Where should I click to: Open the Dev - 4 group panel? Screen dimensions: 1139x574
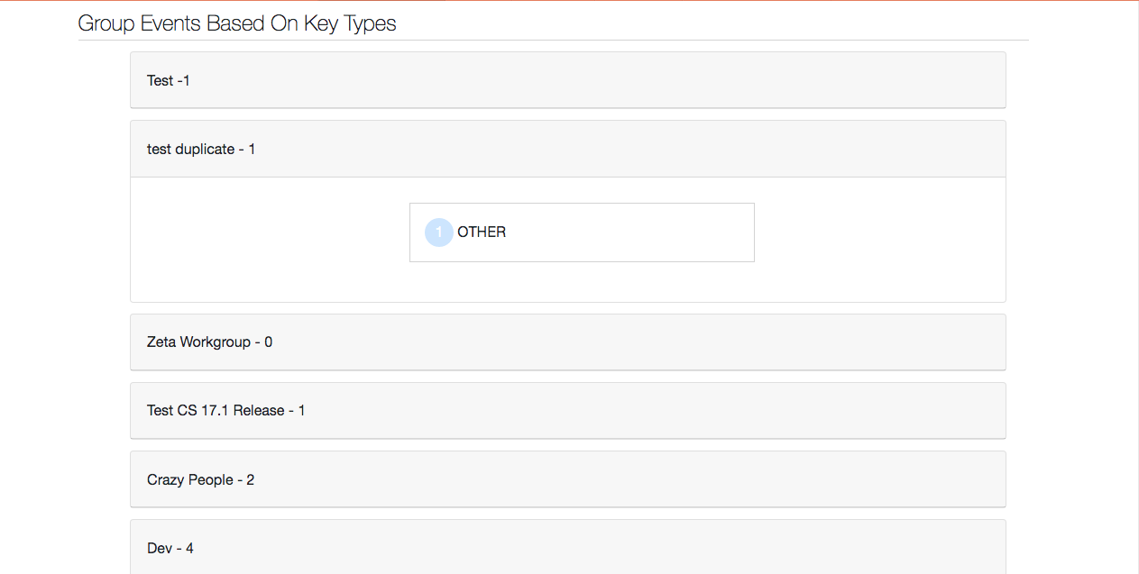click(x=567, y=548)
